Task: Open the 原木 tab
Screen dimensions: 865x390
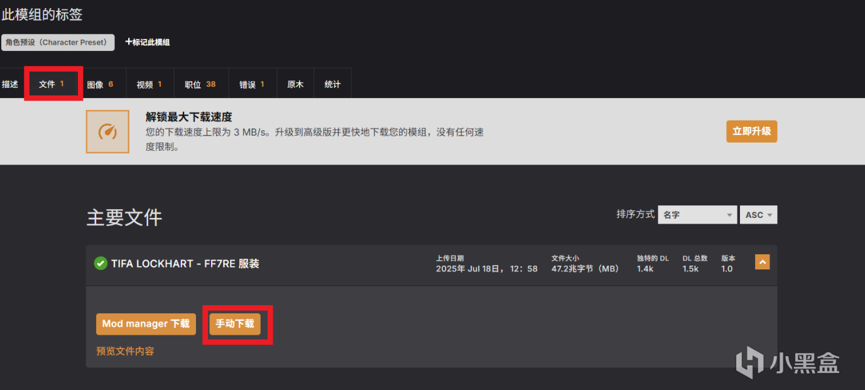Action: click(295, 84)
